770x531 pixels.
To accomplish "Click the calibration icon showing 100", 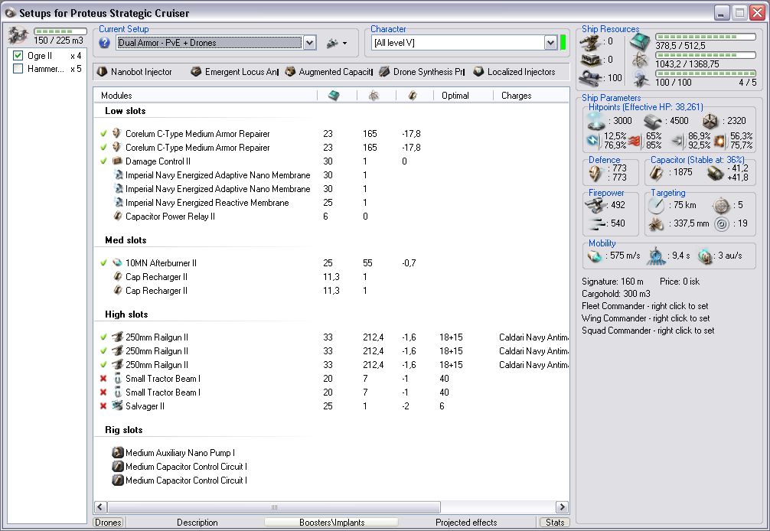I will (x=591, y=77).
